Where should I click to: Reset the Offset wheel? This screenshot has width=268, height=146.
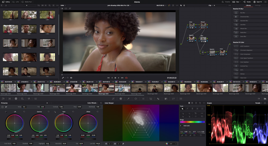tap(98, 112)
